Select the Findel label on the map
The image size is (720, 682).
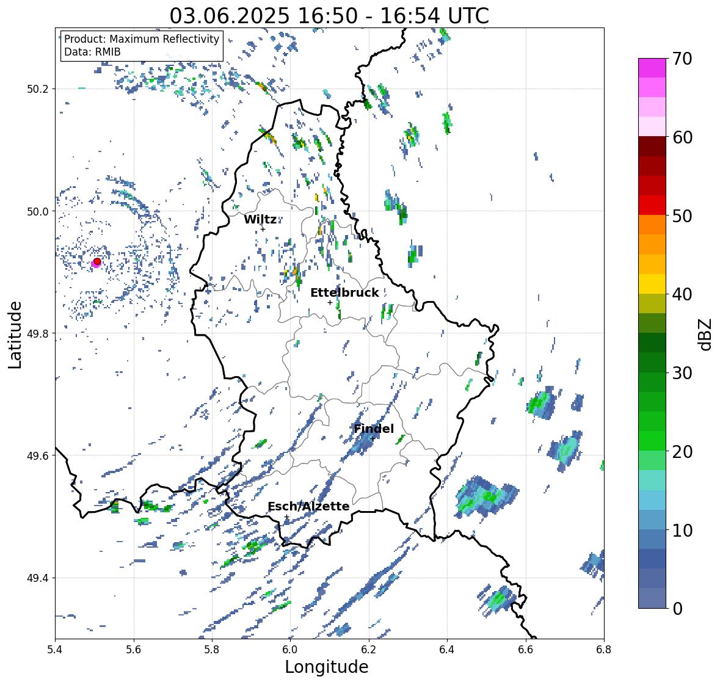(373, 429)
